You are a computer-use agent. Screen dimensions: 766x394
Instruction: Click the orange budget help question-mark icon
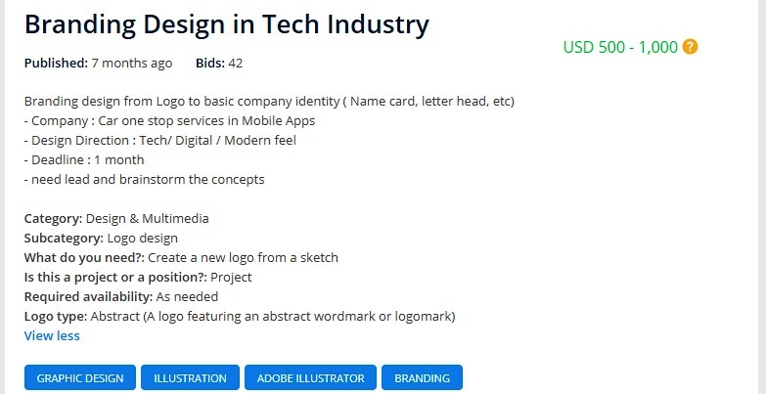(x=691, y=46)
